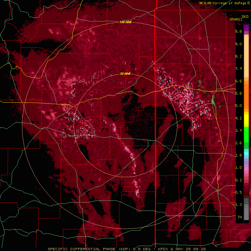
Task: Click the 9.0 value on the legend
Action: coord(238,44)
